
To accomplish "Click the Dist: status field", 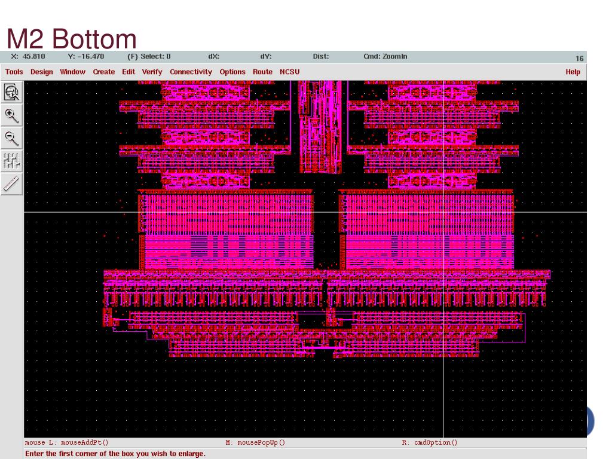I will click(321, 57).
